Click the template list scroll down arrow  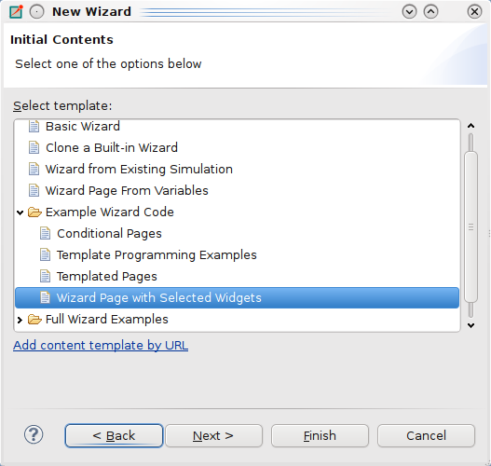tap(471, 325)
